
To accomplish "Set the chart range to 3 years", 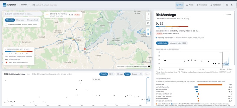I will [x=134, y=74].
